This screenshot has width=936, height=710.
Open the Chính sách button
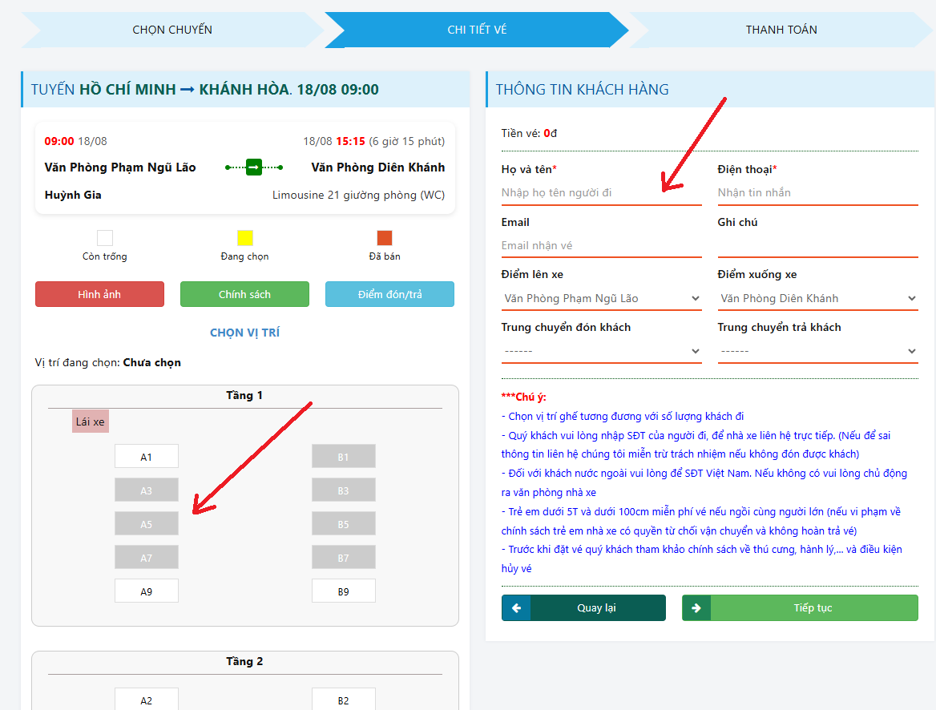coord(244,294)
